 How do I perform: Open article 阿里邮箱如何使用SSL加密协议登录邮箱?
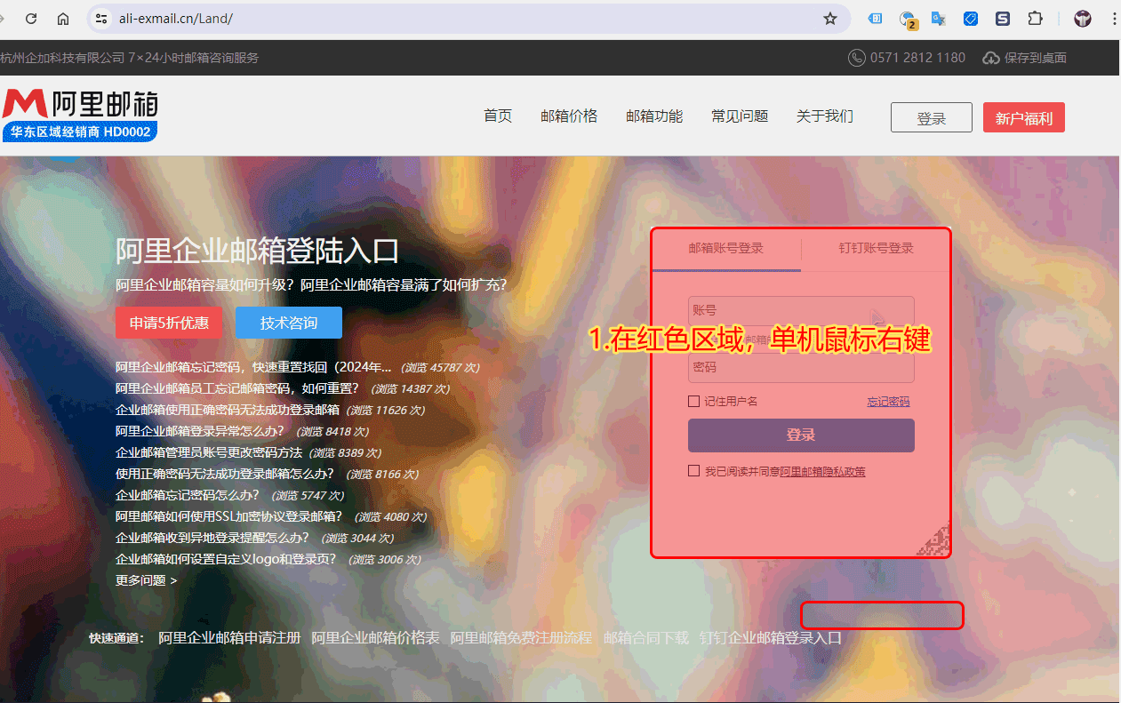pos(229,516)
